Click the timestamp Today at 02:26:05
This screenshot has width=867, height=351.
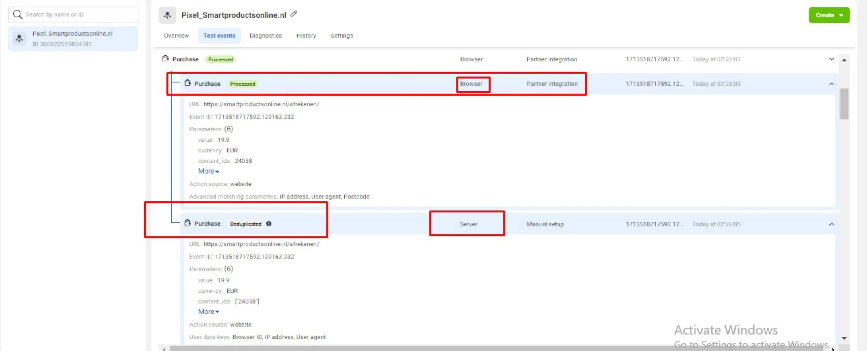tap(716, 224)
